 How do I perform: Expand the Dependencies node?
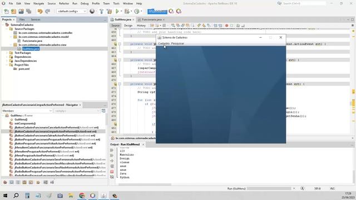point(7,57)
